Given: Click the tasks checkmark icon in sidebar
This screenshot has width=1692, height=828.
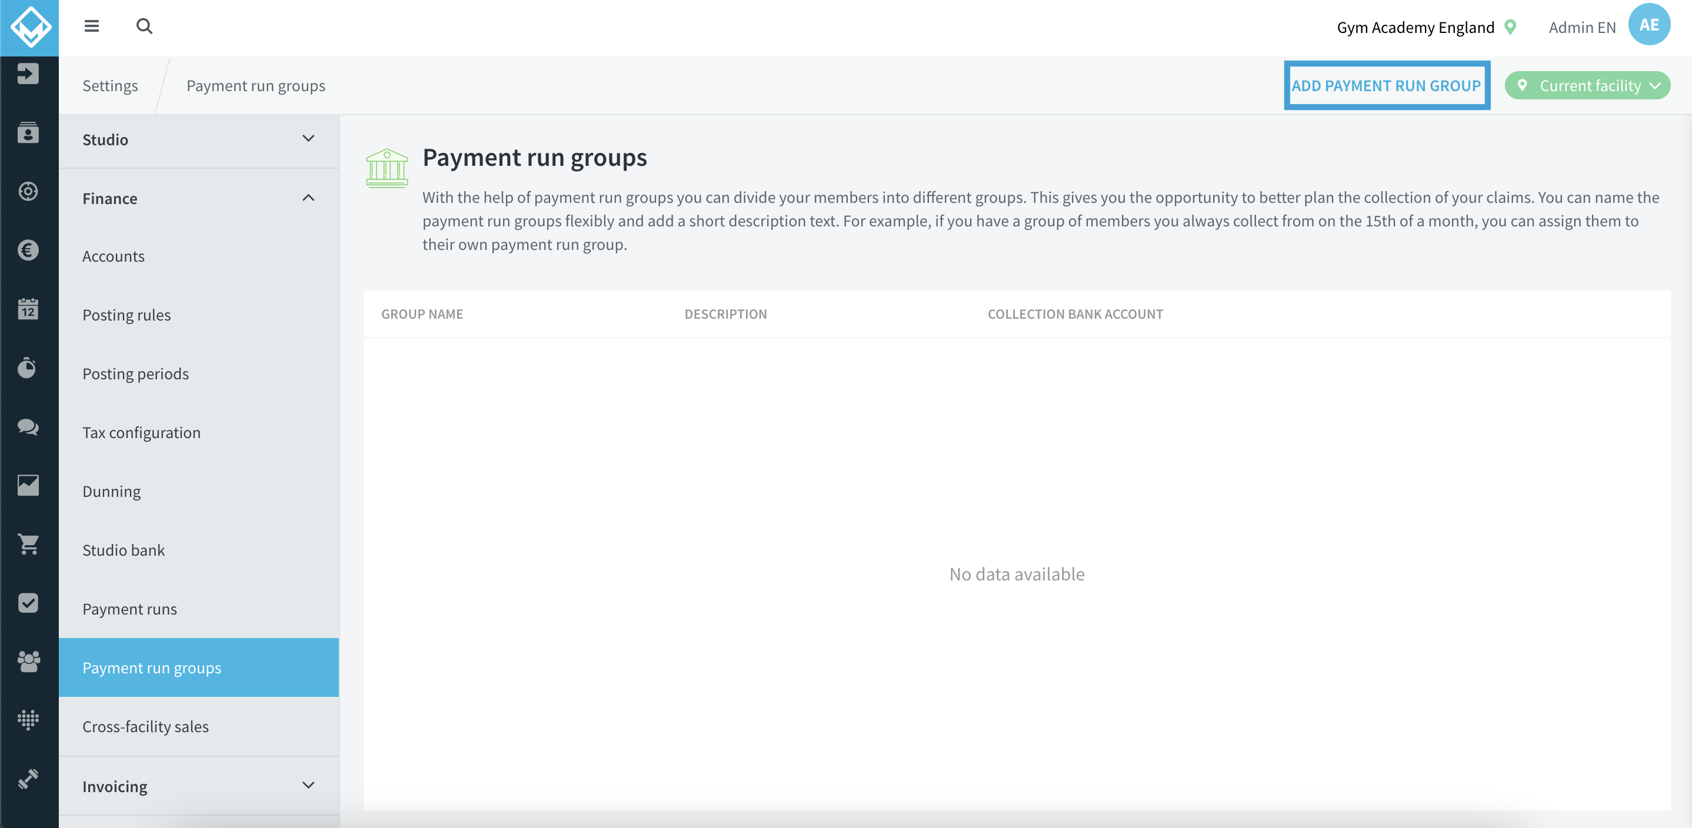Looking at the screenshot, I should [x=29, y=603].
